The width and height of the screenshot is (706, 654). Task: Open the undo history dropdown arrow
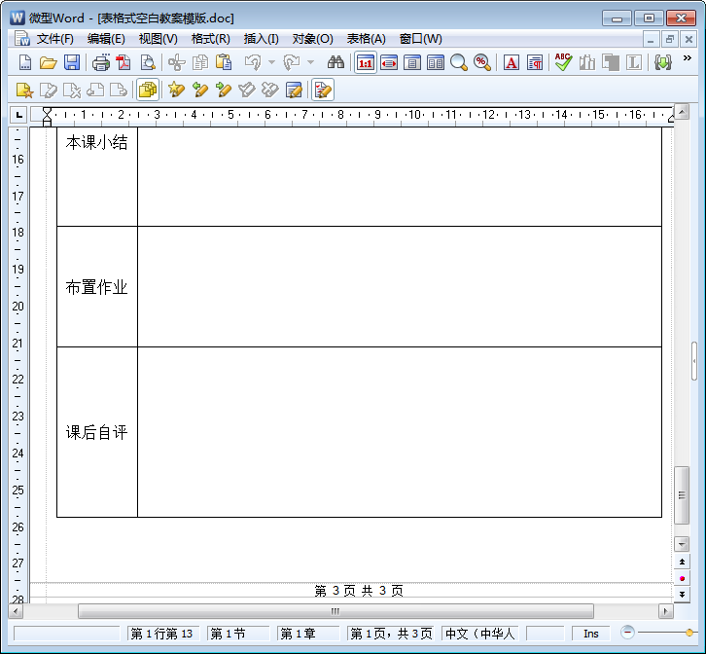tap(271, 62)
